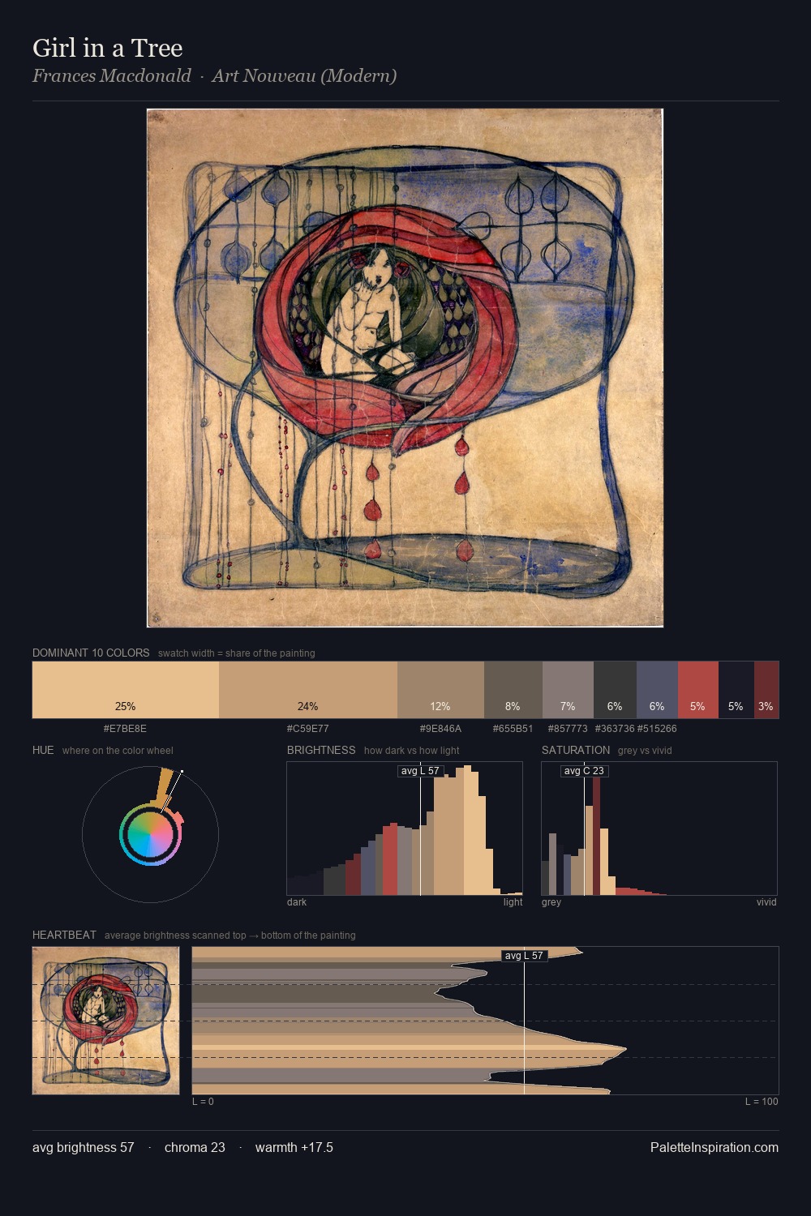Click the 3% dark maroon swatch
The height and width of the screenshot is (1216, 811).
click(766, 690)
